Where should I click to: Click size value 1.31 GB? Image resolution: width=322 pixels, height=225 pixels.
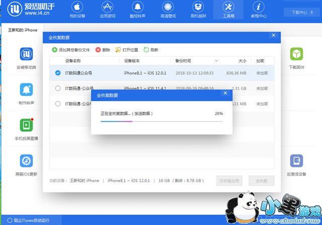coord(239,88)
